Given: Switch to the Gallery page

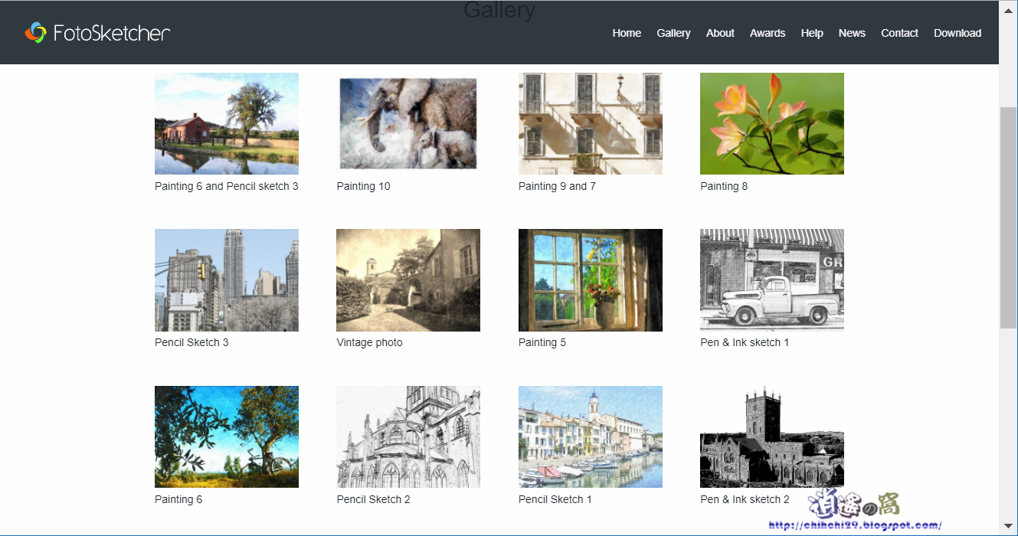Looking at the screenshot, I should click(673, 33).
